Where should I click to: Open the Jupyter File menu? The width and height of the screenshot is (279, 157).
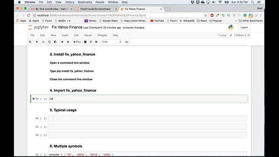32,35
